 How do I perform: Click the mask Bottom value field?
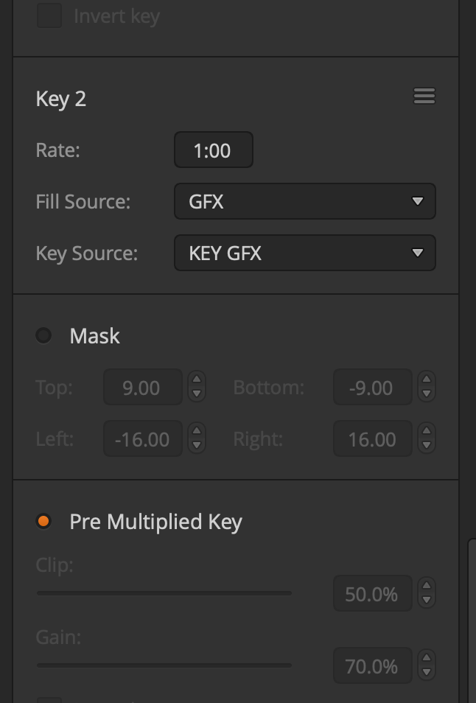(x=372, y=388)
